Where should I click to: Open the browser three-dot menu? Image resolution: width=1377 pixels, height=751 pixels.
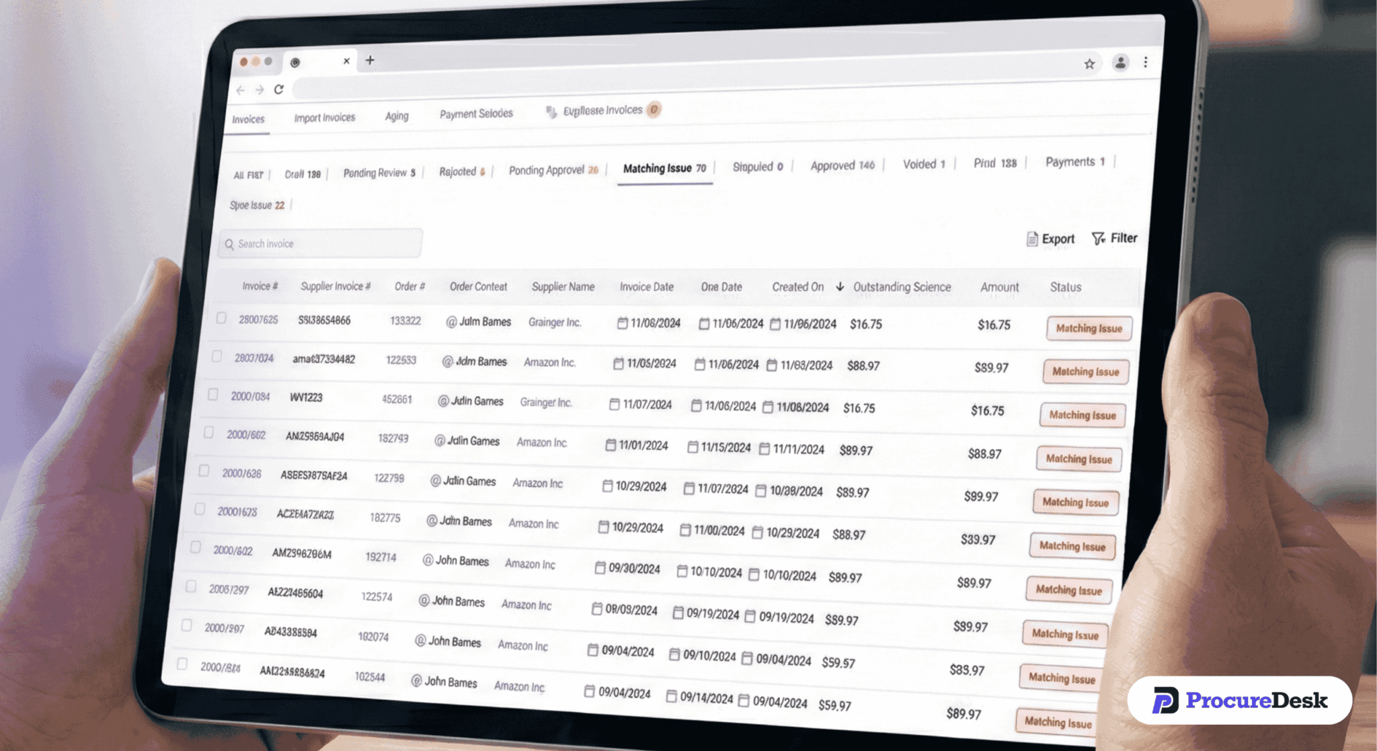click(1145, 62)
